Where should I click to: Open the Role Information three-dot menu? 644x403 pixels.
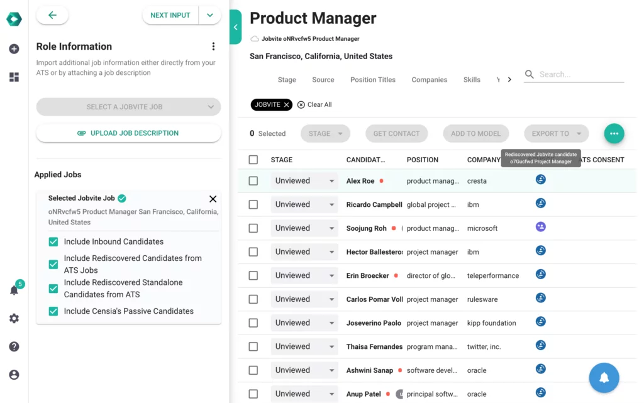(x=213, y=46)
